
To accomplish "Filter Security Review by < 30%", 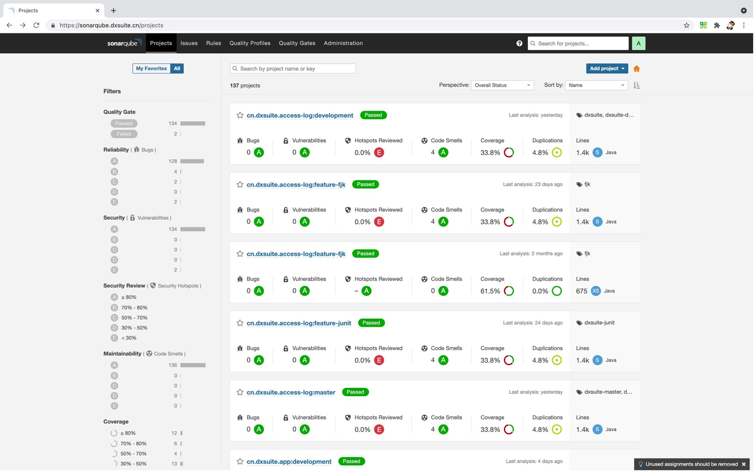I will click(124, 338).
